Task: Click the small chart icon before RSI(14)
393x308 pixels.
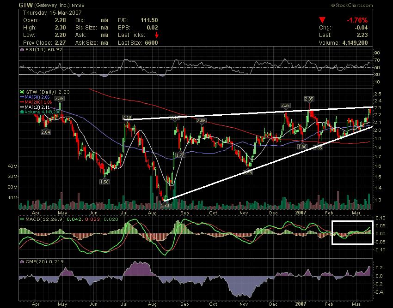Action: [22, 49]
